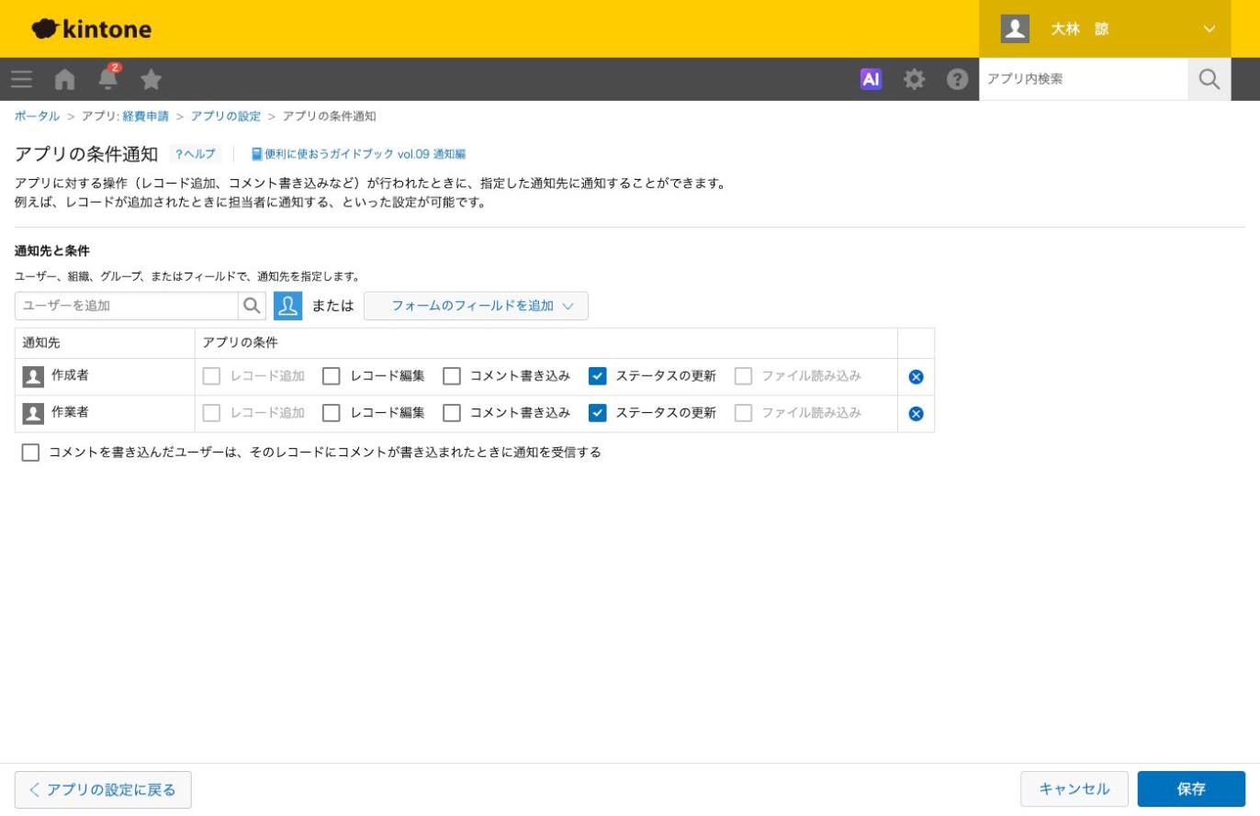Expand the フォームのフィールドを追加 dropdown
Screen dimensions: 1260x816
click(x=476, y=306)
